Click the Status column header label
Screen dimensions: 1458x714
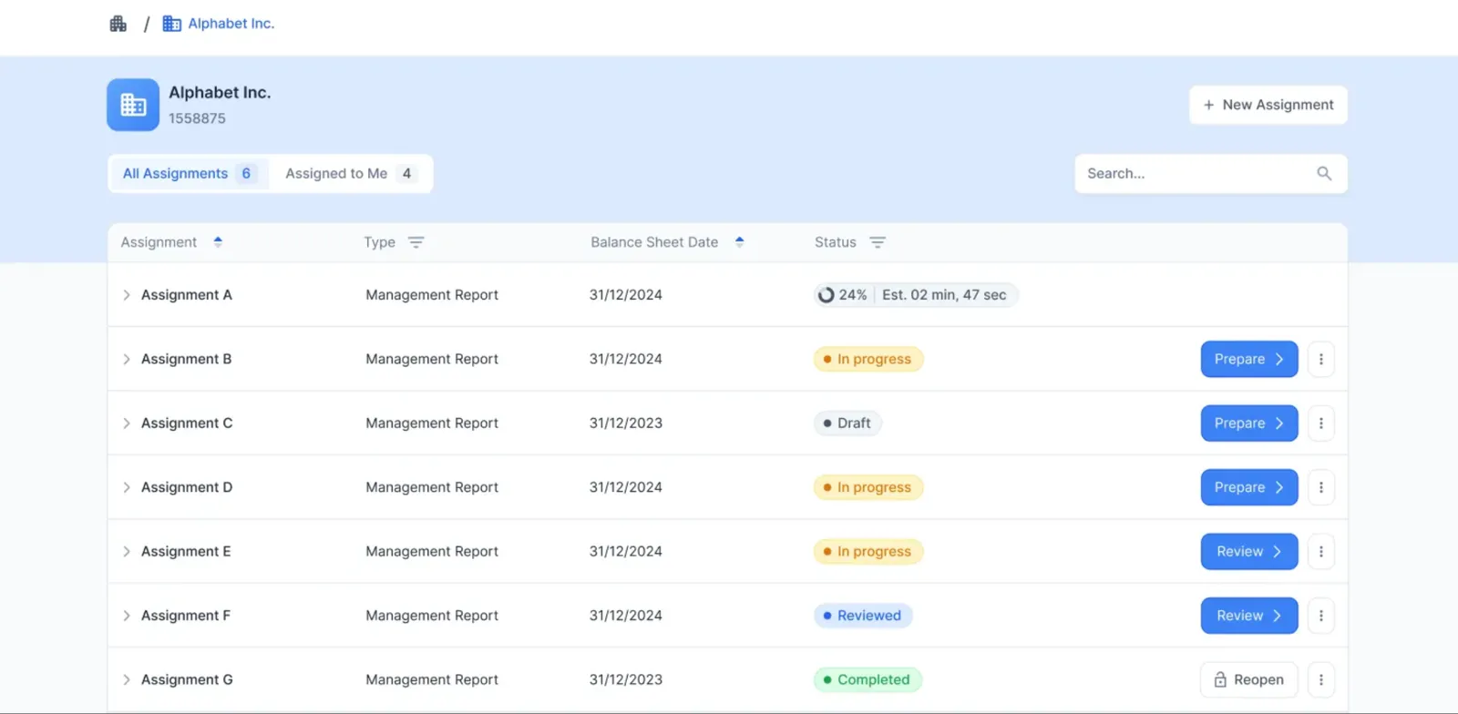[x=836, y=242]
